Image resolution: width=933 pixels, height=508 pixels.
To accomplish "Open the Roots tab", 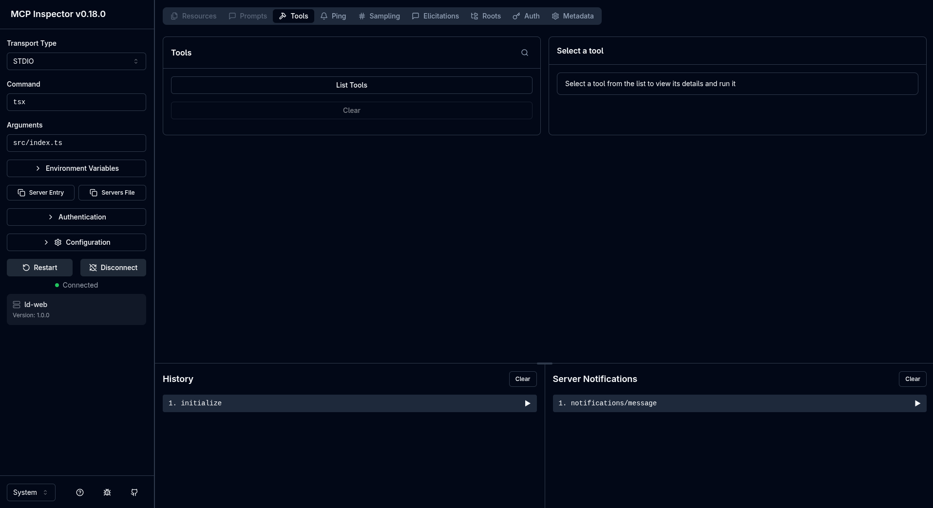I will (486, 16).
